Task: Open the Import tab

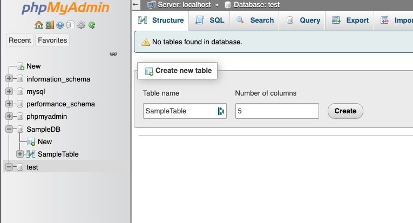Action: pyautogui.click(x=394, y=21)
